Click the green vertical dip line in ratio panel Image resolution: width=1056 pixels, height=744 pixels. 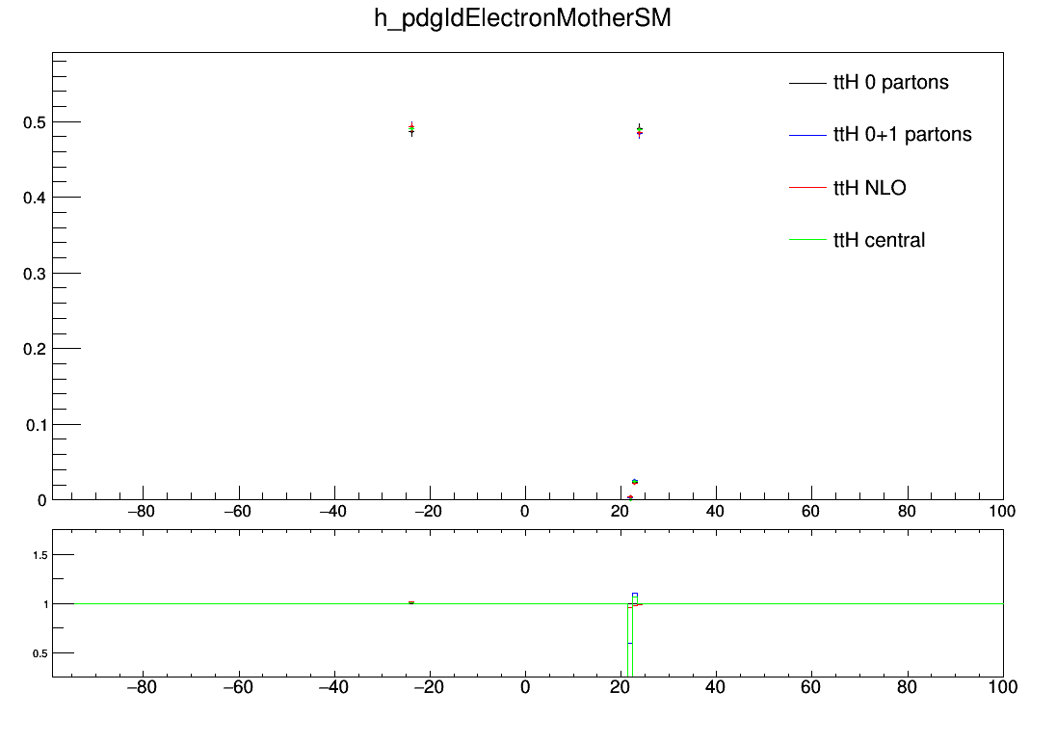pos(628,640)
